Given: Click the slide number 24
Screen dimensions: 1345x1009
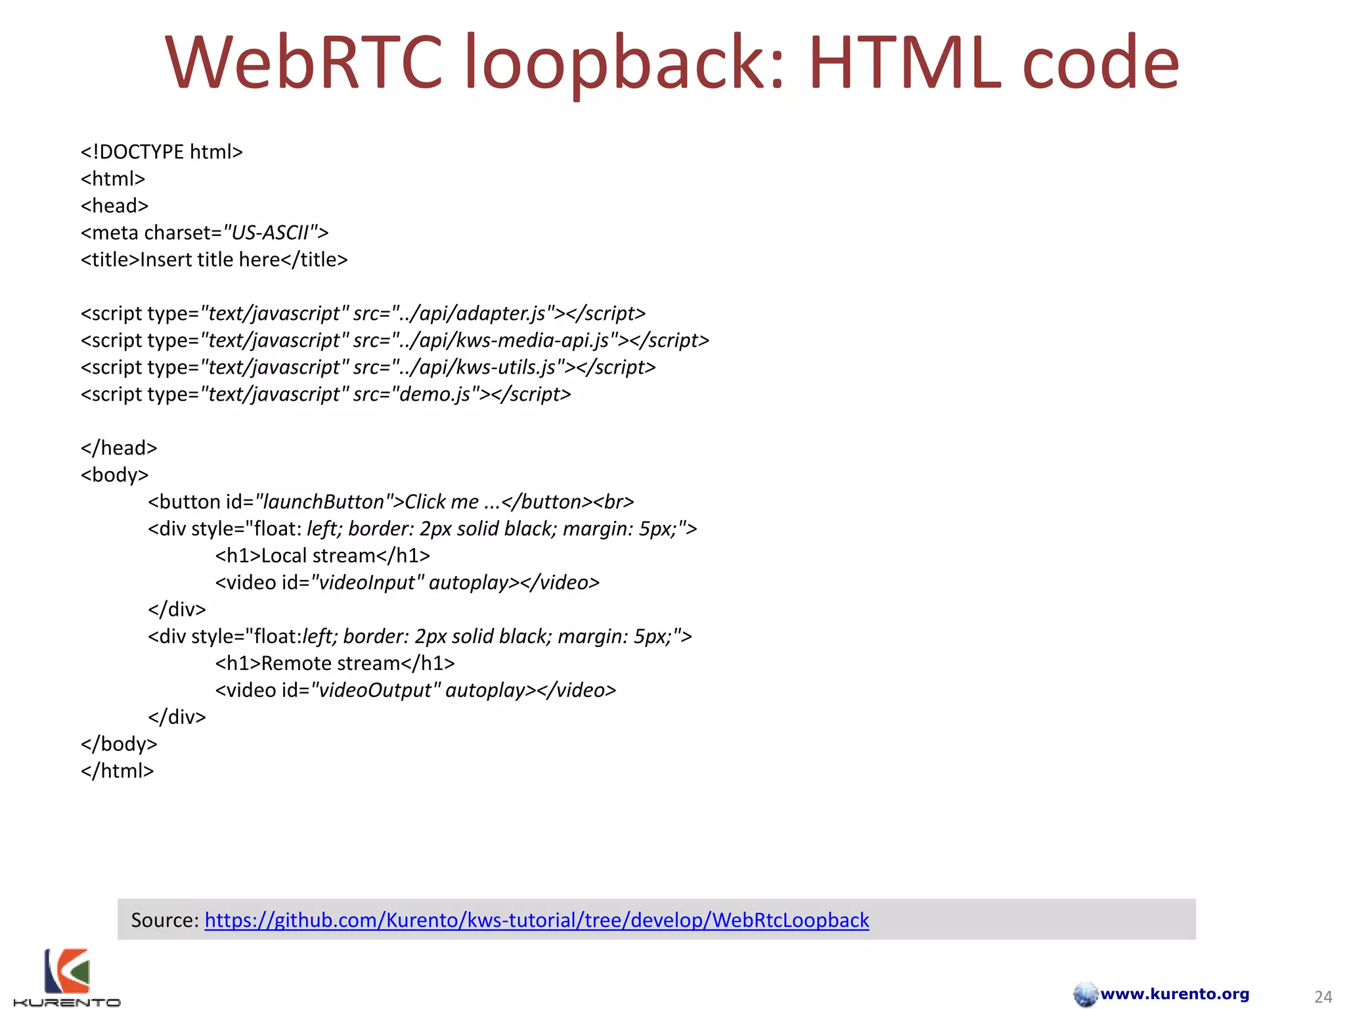Looking at the screenshot, I should [1323, 997].
